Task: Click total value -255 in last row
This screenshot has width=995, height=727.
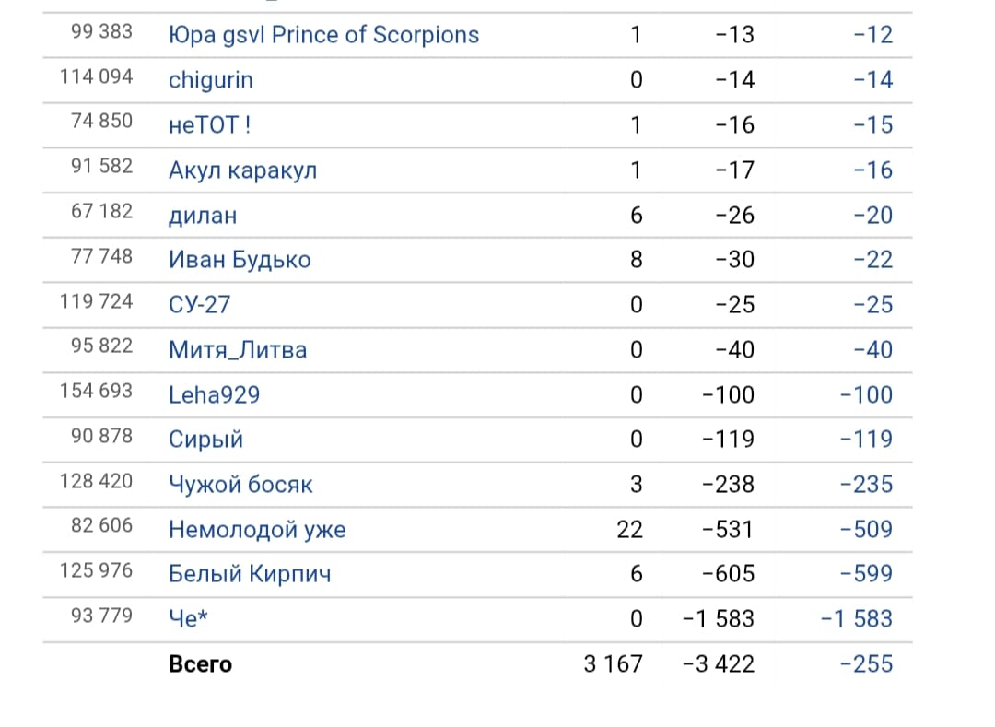Action: [x=866, y=664]
